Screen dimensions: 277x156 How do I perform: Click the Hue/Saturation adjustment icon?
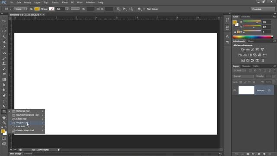(x=240, y=55)
